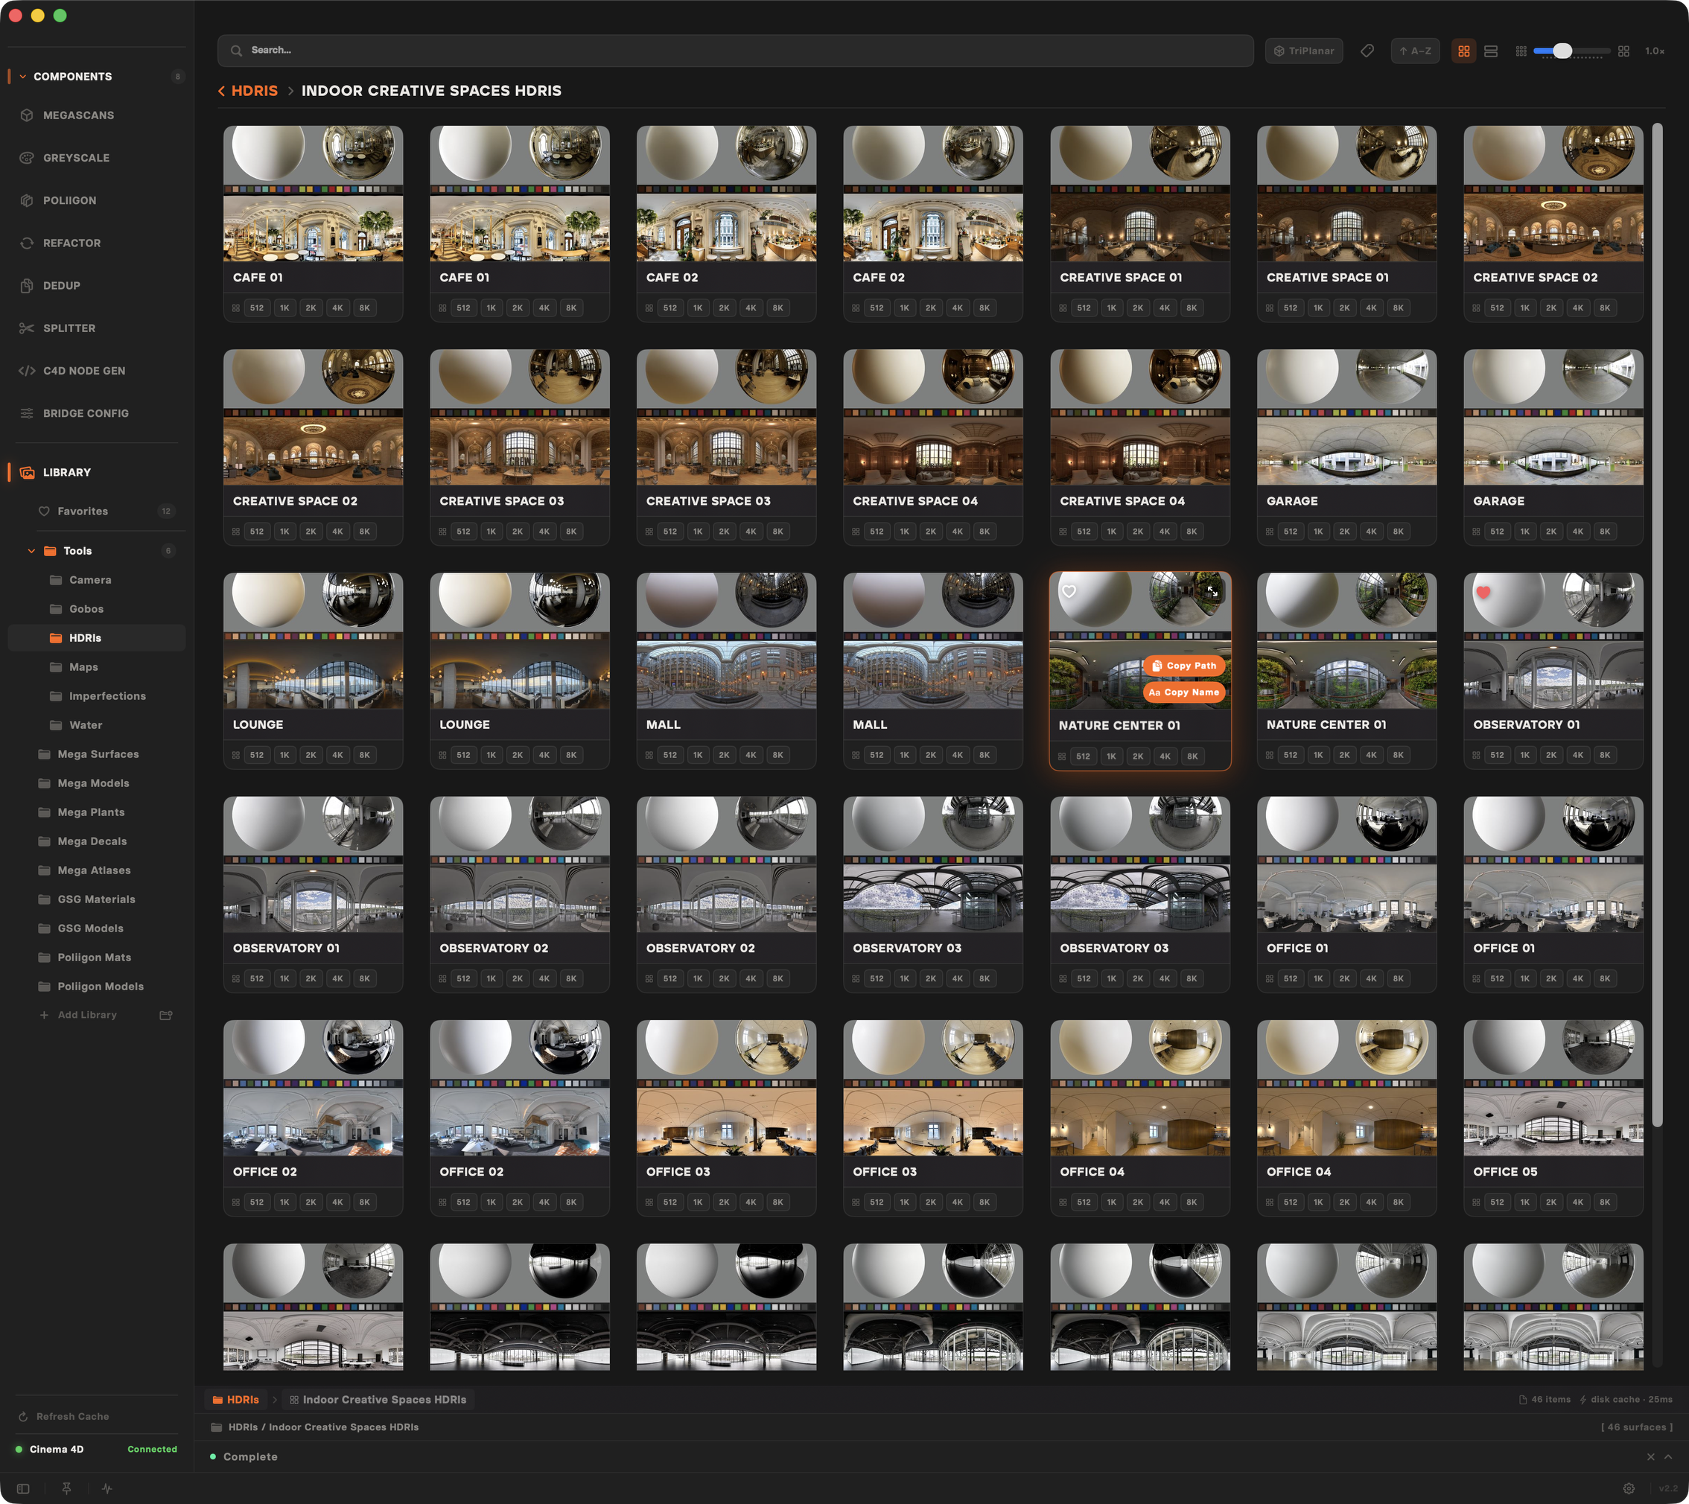Collapse the Tools folder in library
The height and width of the screenshot is (1504, 1689).
(x=31, y=551)
